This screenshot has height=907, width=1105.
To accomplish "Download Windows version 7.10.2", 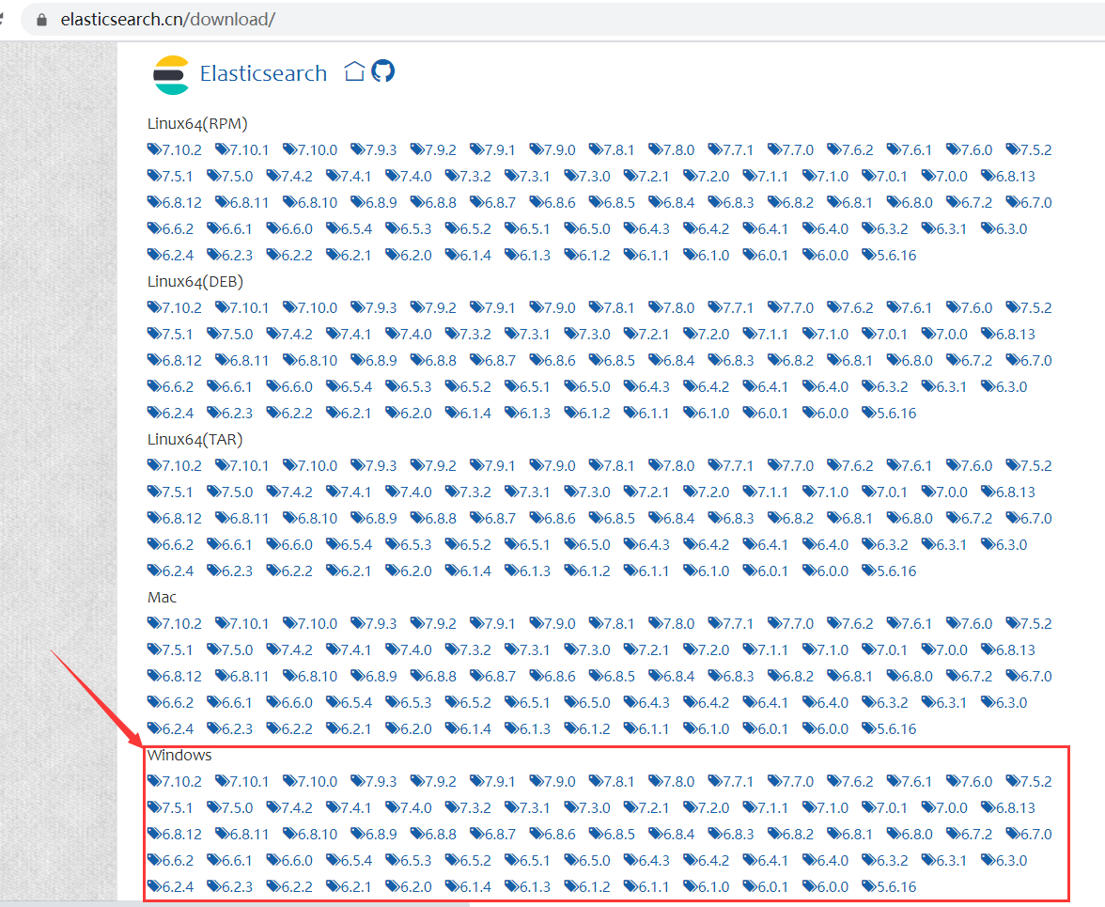I will coord(174,782).
